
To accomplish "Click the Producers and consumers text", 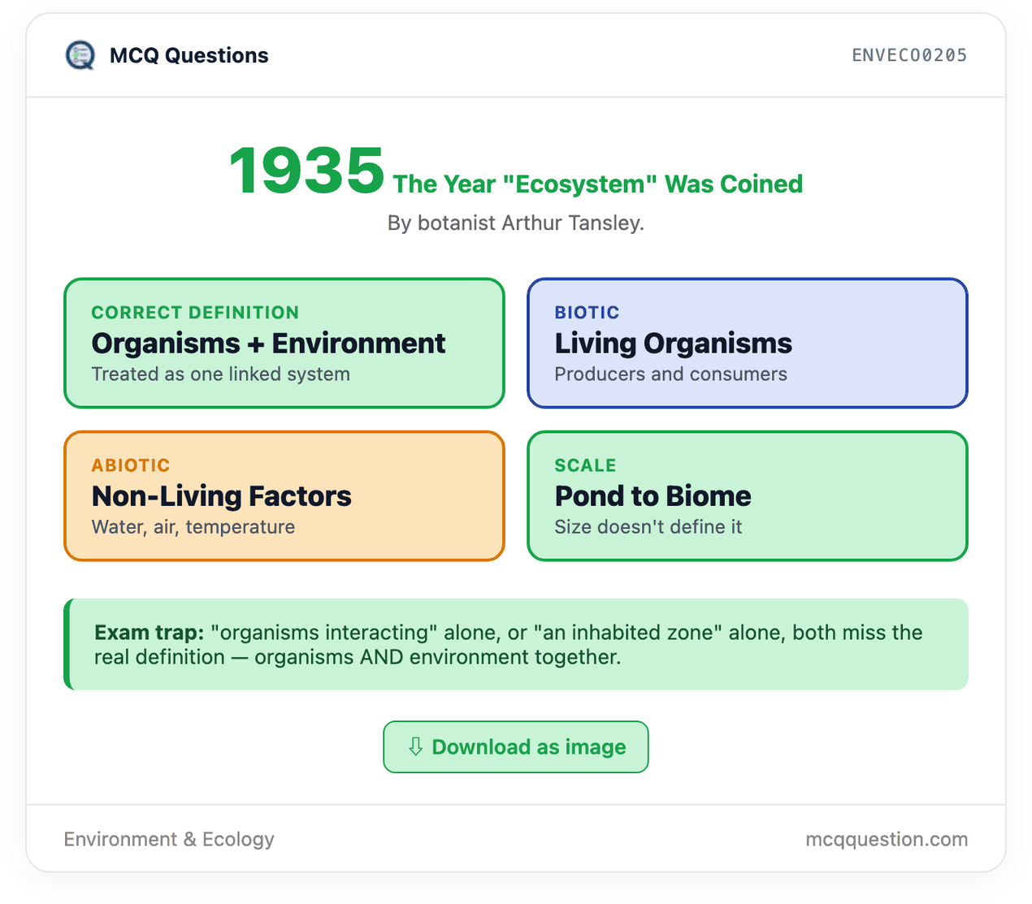I will tap(671, 374).
